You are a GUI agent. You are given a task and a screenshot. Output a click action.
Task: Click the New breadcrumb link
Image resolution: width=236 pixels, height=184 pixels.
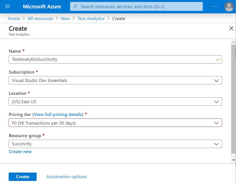pyautogui.click(x=65, y=18)
